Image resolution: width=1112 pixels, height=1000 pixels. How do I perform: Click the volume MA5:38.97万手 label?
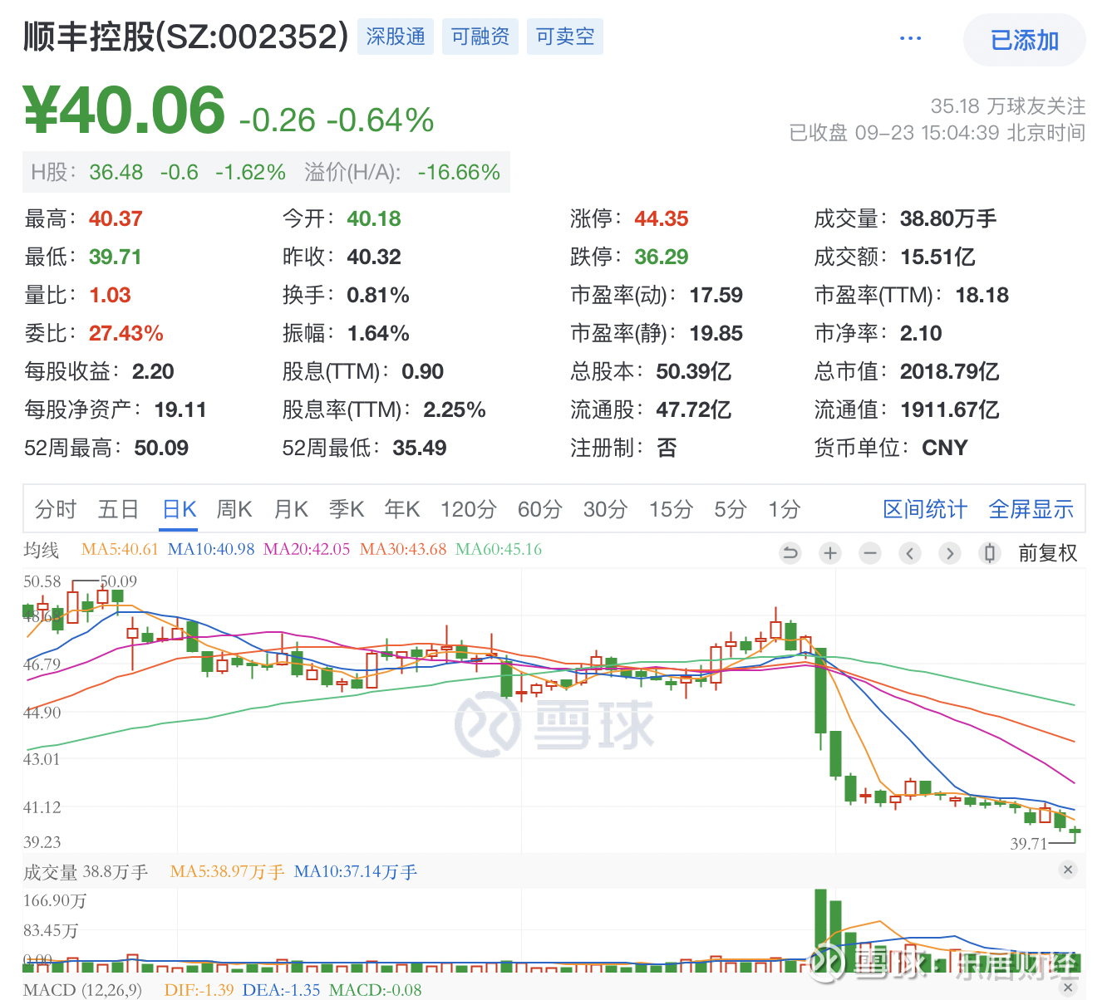[227, 872]
